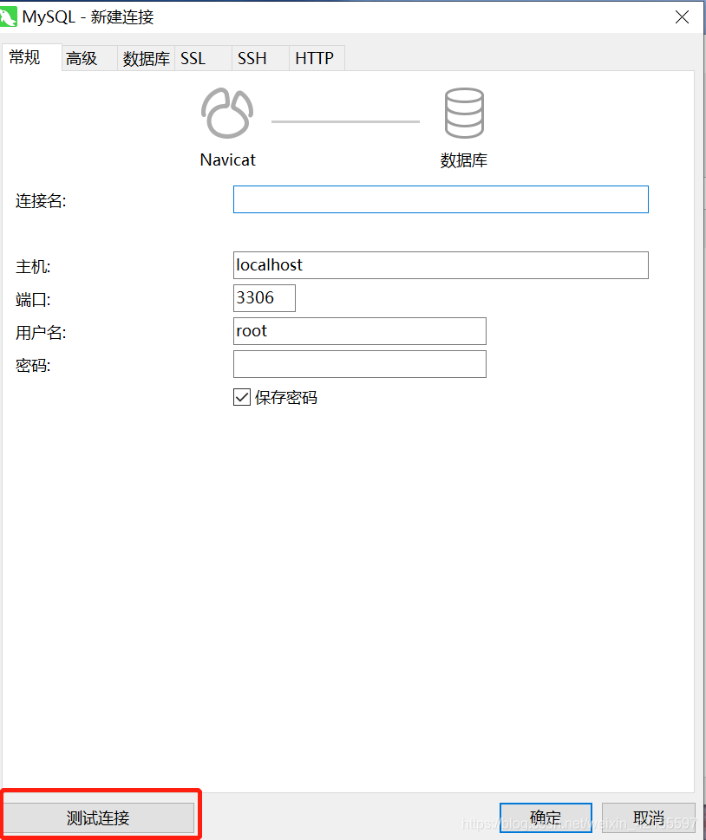Click the 主机: label

tap(33, 266)
